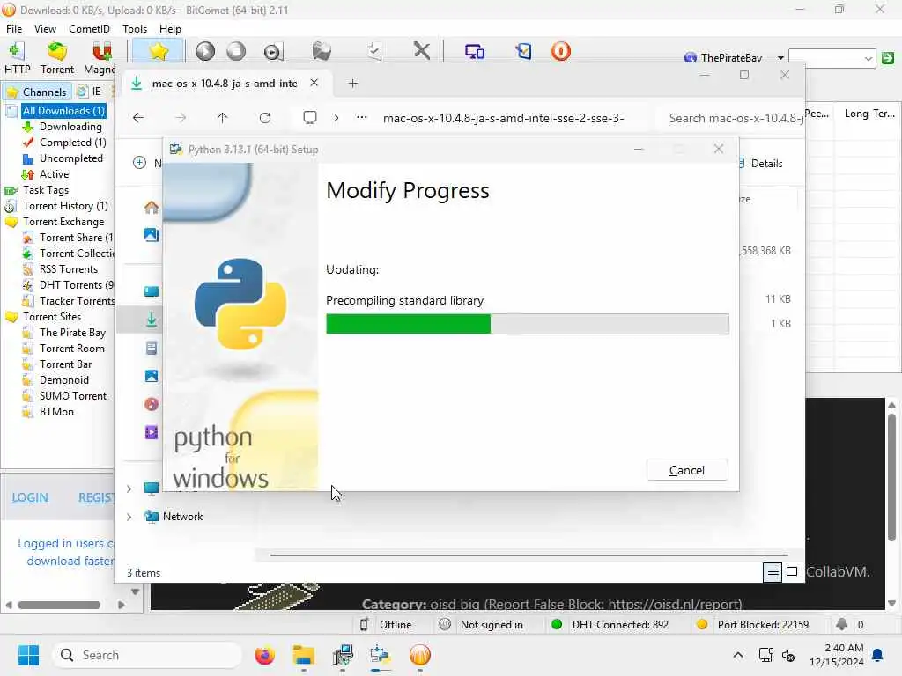Open the Help menu
Screen dimensions: 902x676
click(170, 29)
